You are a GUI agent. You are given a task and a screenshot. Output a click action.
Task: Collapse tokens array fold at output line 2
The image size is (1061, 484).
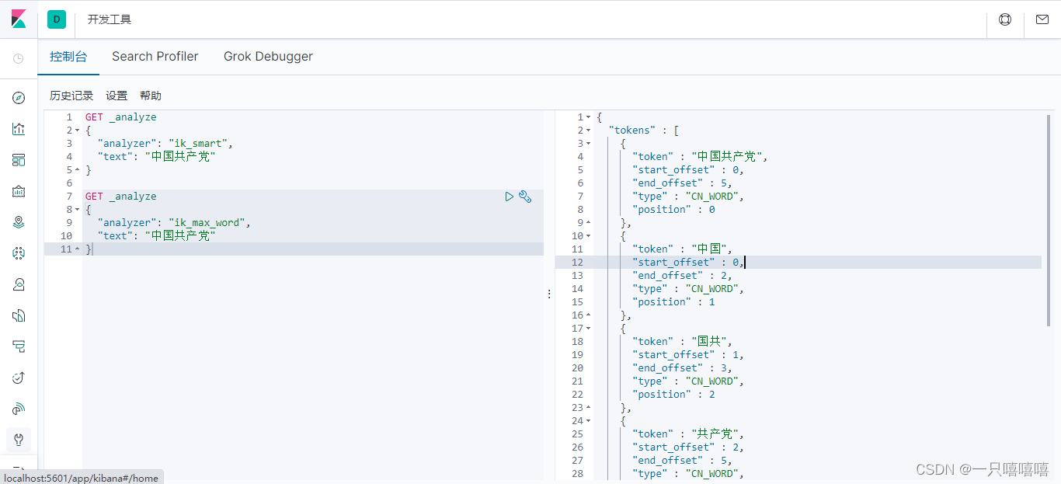point(588,131)
